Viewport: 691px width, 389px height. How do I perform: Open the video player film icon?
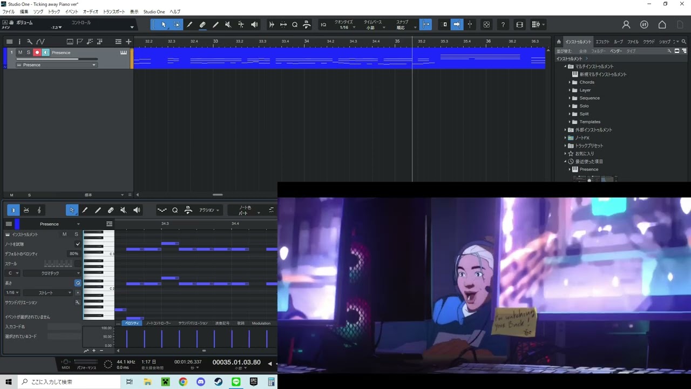(519, 24)
